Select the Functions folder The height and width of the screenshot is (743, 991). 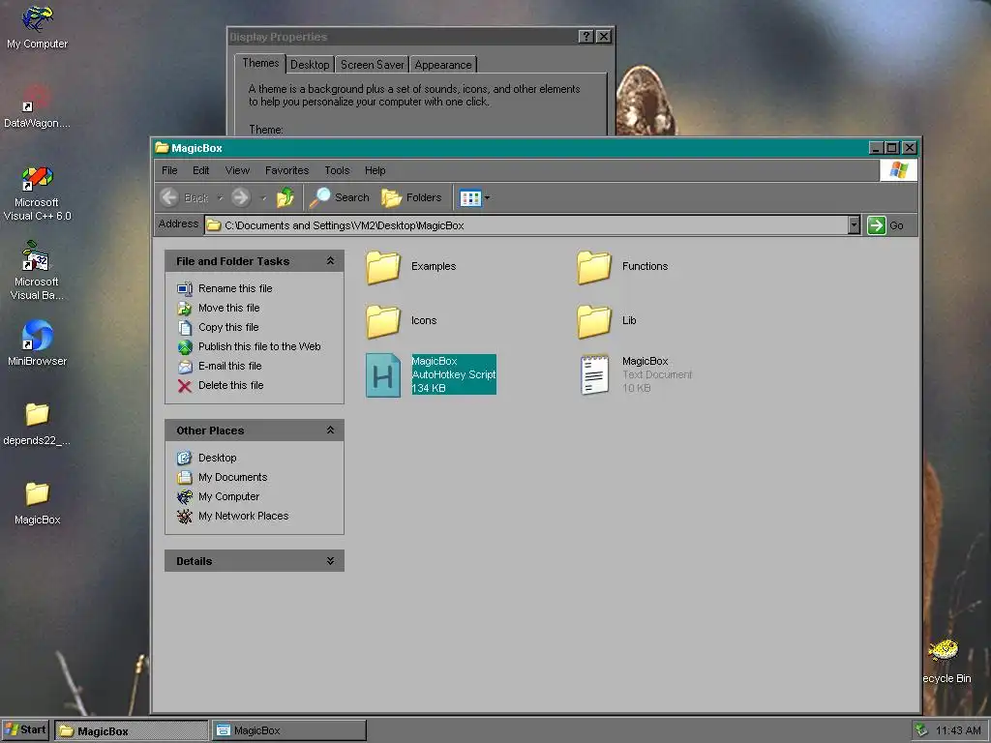click(x=622, y=267)
